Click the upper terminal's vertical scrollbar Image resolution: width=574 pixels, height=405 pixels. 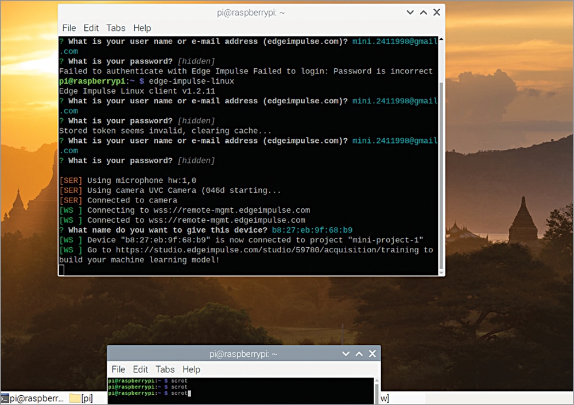pyautogui.click(x=440, y=172)
